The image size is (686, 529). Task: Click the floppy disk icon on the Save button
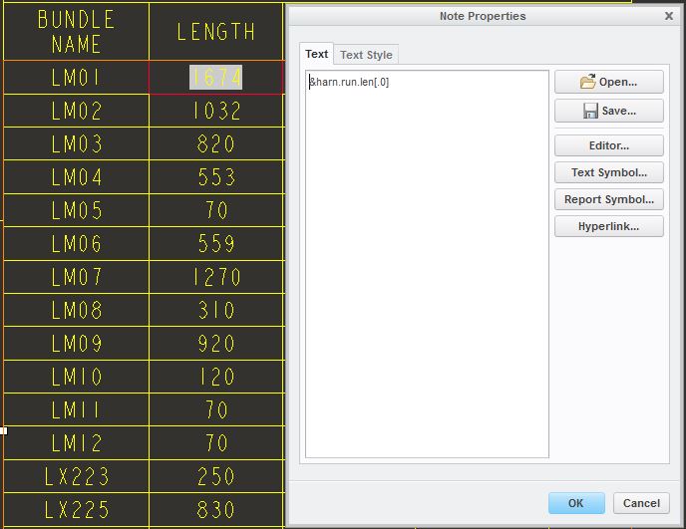coord(590,111)
